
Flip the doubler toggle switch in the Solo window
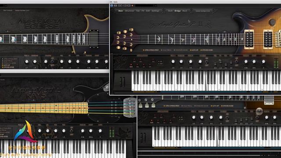point(207,62)
